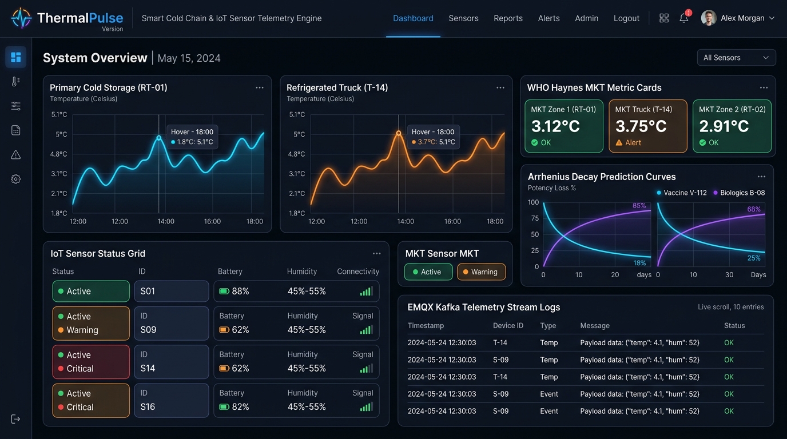The width and height of the screenshot is (787, 439).
Task: Open the Alerts tab
Action: pos(548,18)
